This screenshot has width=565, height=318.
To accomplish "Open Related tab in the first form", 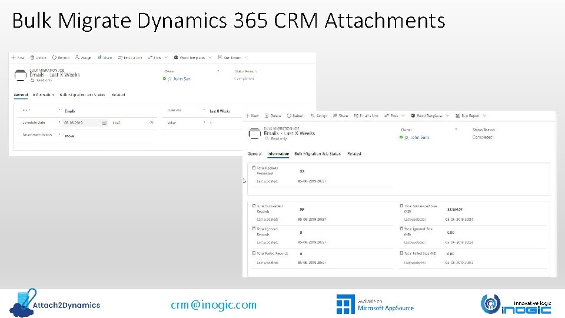I will (118, 95).
